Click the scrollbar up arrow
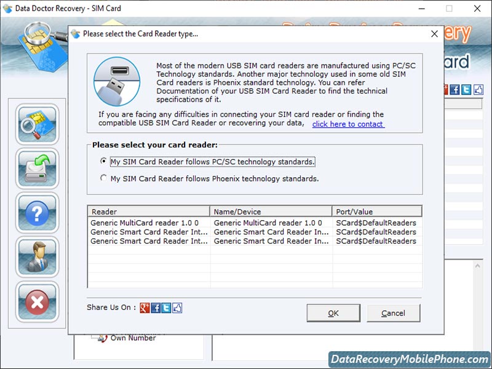This screenshot has width=492, height=369. [x=478, y=266]
